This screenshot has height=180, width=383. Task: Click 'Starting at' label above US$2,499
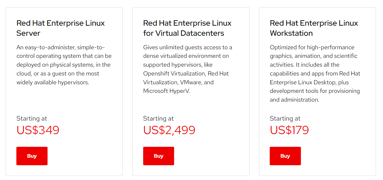pos(158,119)
